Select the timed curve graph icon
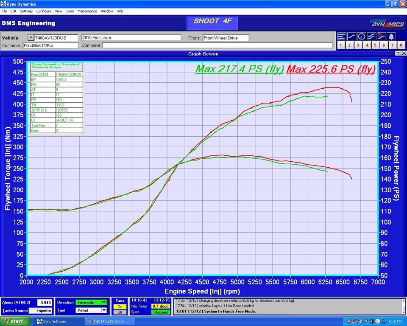The width and height of the screenshot is (407, 326). [x=381, y=37]
